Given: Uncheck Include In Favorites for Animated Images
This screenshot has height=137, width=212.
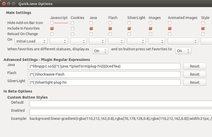Looking at the screenshot, I should tap(170, 29).
